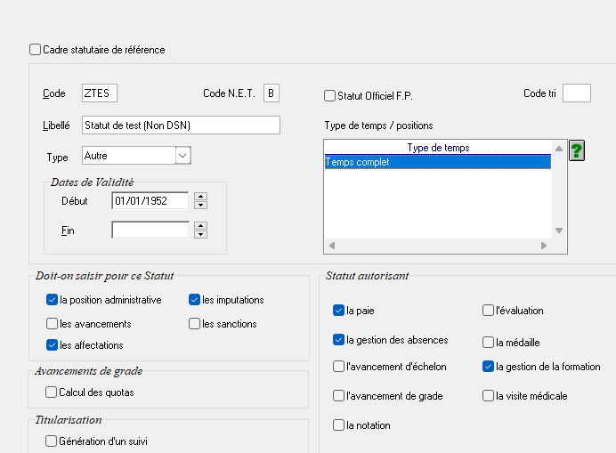This screenshot has height=453, width=616.
Task: Click the list's scroll right arrow
Action: (544, 246)
